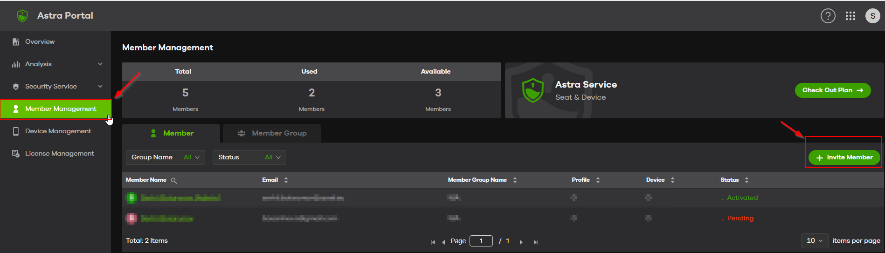The width and height of the screenshot is (885, 253).
Task: Click the Total 5 Members count
Action: point(185,93)
